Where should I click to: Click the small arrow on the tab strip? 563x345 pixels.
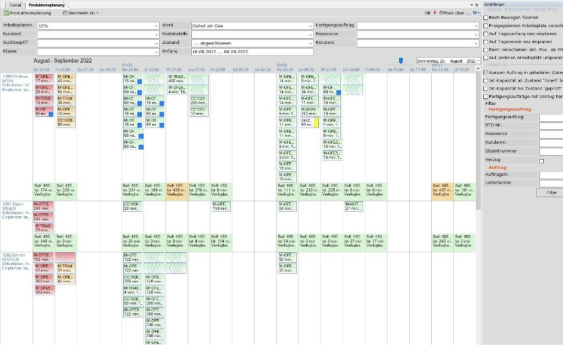coord(471,5)
